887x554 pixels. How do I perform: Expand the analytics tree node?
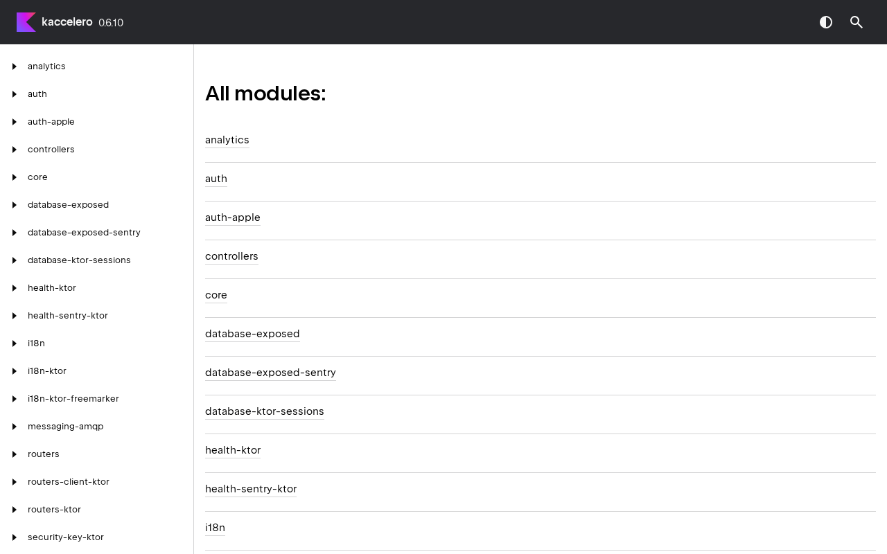15,66
